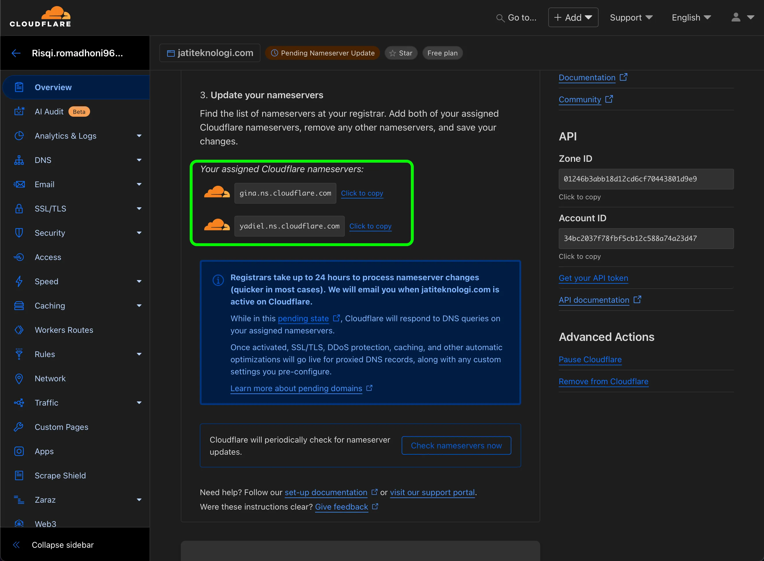The height and width of the screenshot is (561, 764).
Task: Select the Network location-pin icon
Action: pyautogui.click(x=19, y=378)
